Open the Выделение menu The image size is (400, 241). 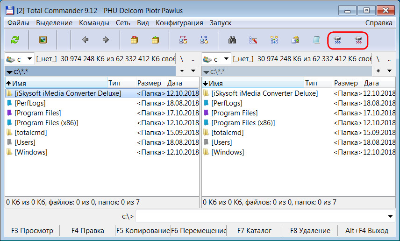pos(54,23)
